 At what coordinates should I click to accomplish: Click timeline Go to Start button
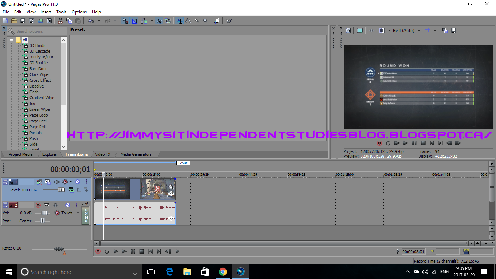pos(150,251)
